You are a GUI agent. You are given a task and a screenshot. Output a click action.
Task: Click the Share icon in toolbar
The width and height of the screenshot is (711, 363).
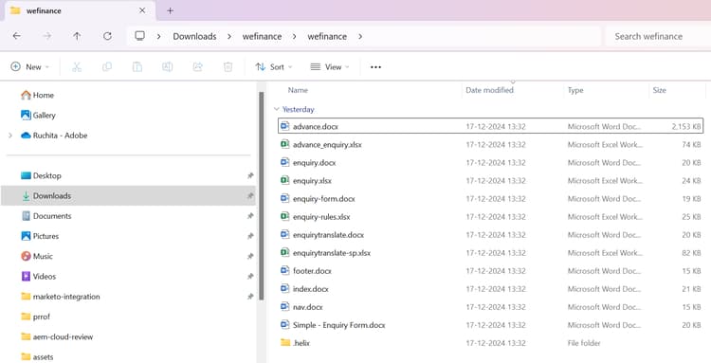[198, 67]
